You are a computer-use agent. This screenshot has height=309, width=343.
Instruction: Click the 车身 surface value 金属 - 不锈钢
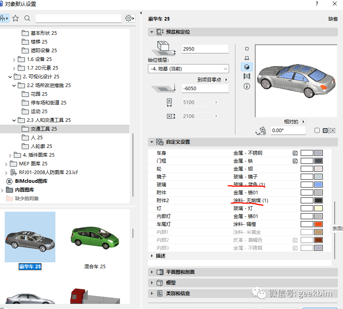coord(248,153)
